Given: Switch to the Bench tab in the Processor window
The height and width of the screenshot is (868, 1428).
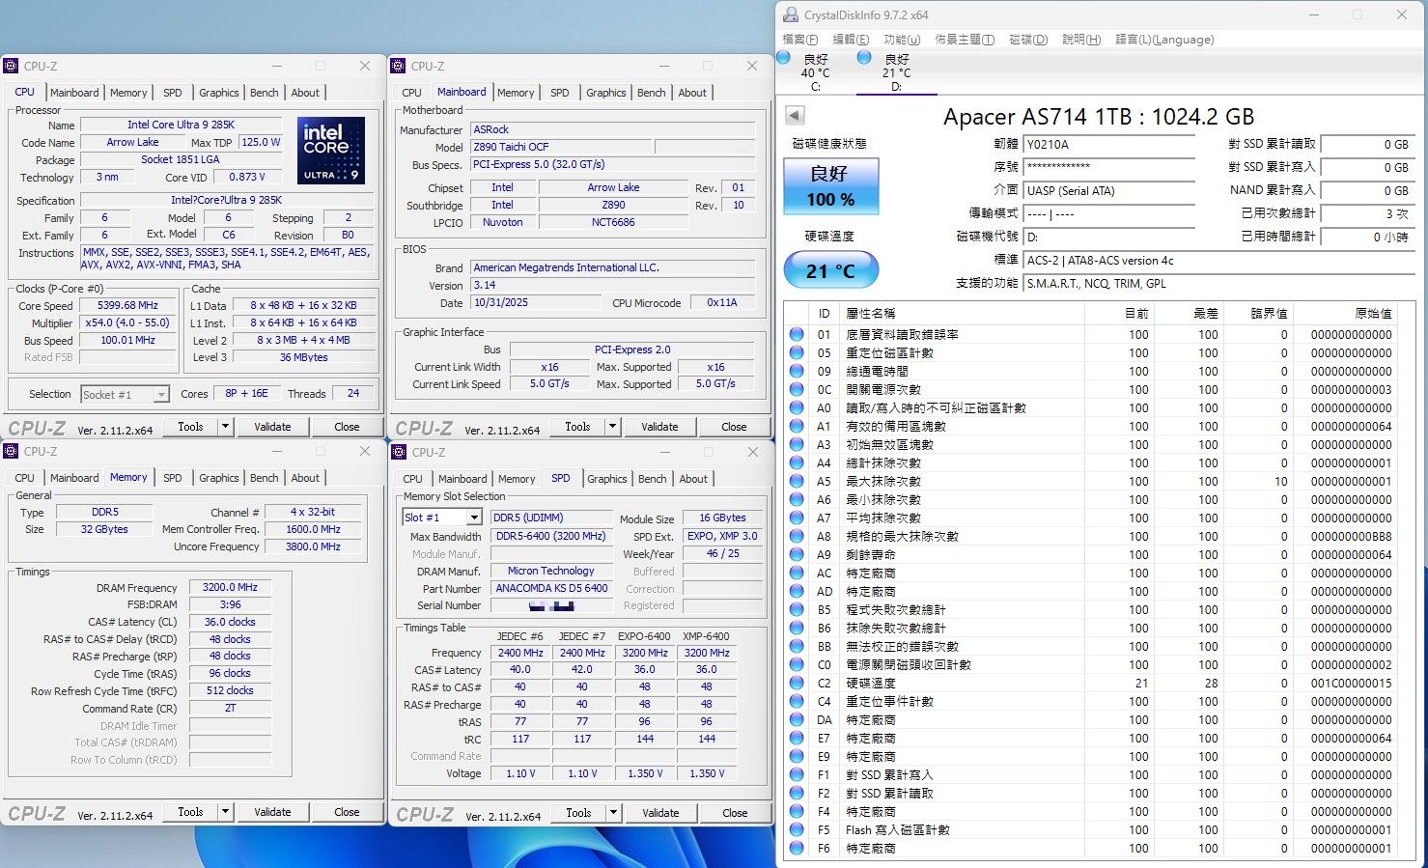Looking at the screenshot, I should pos(265,93).
